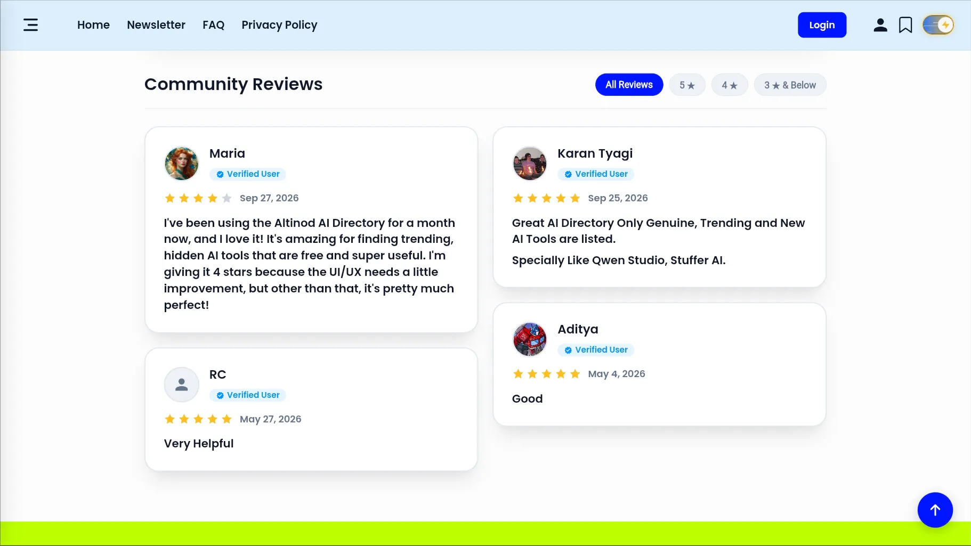971x546 pixels.
Task: Click RC's Verified User badge
Action: (x=248, y=395)
